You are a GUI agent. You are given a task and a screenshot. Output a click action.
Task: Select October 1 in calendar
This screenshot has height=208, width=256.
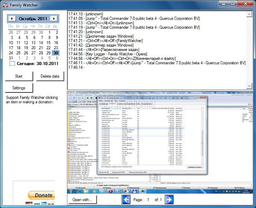coord(49,33)
